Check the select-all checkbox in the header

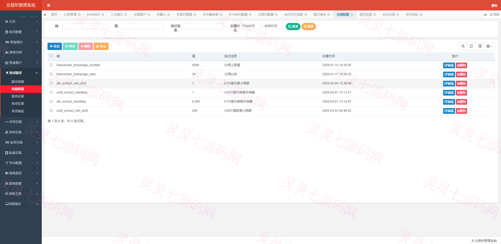[x=51, y=56]
